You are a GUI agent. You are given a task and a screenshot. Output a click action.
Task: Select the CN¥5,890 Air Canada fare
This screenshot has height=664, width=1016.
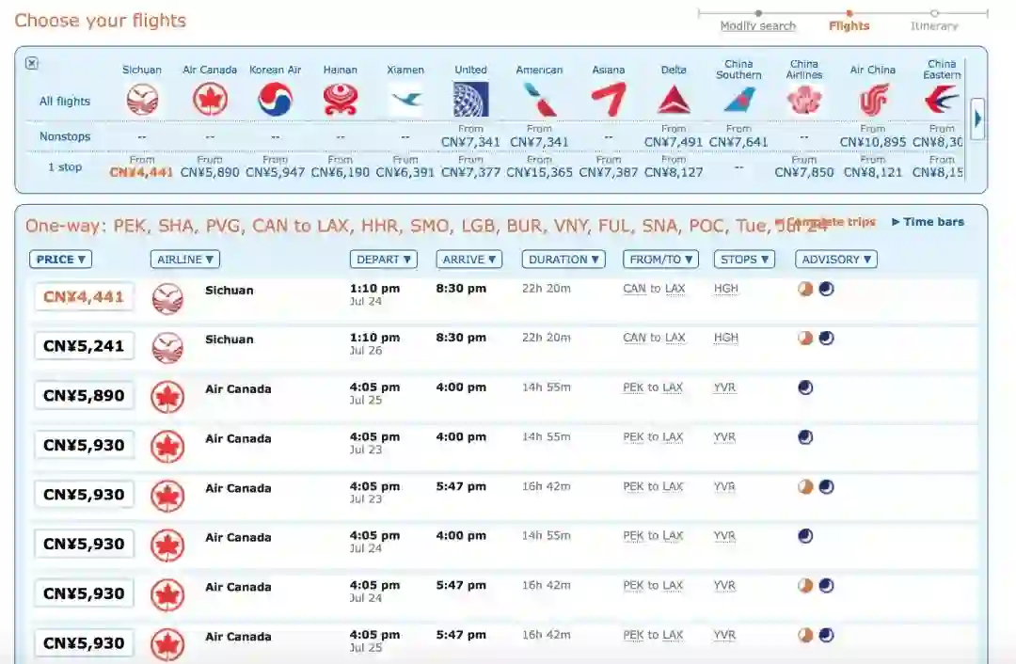[84, 395]
